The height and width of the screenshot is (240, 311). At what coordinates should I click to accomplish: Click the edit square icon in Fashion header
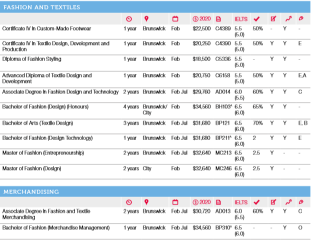(x=273, y=19)
